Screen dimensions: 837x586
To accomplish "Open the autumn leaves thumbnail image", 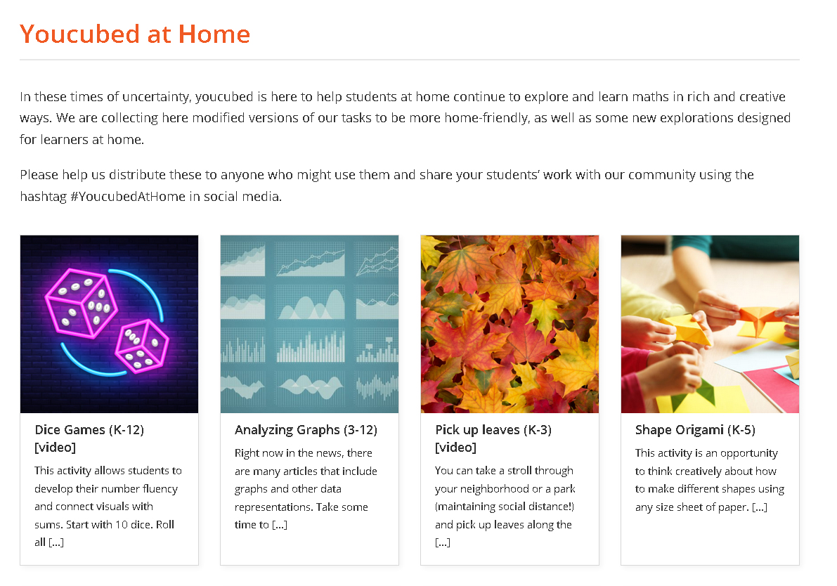I will [510, 324].
